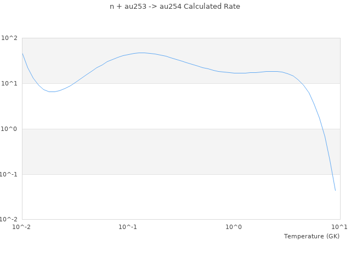Viewport: 351px width, 263px height.
Task: Click the 10^-2 x-axis tick label
Action: click(x=22, y=227)
